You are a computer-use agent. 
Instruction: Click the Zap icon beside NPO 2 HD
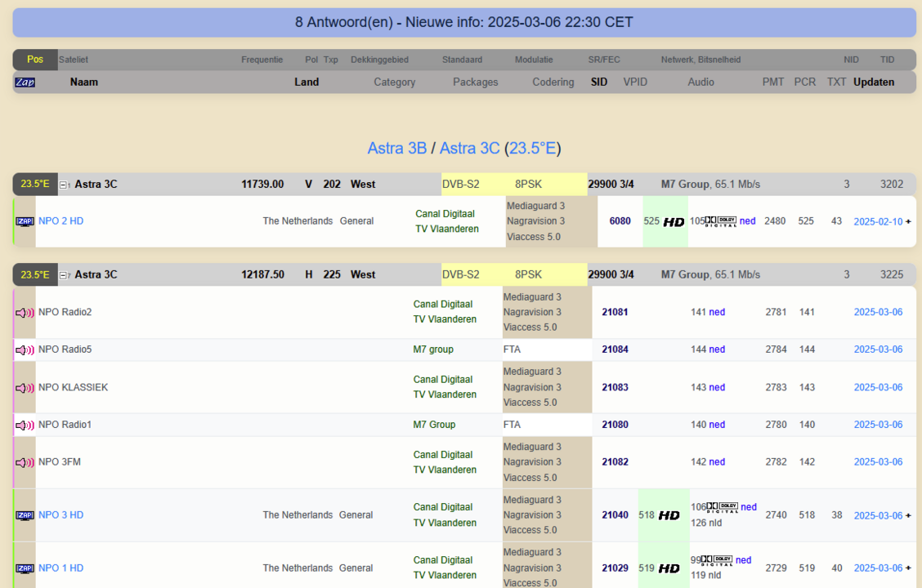(25, 221)
